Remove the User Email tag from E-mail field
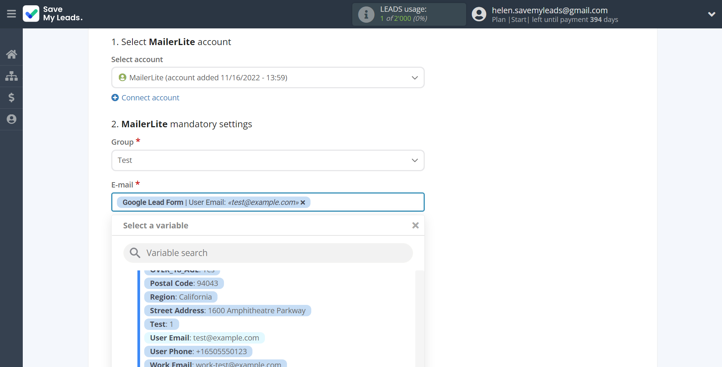 coord(303,203)
